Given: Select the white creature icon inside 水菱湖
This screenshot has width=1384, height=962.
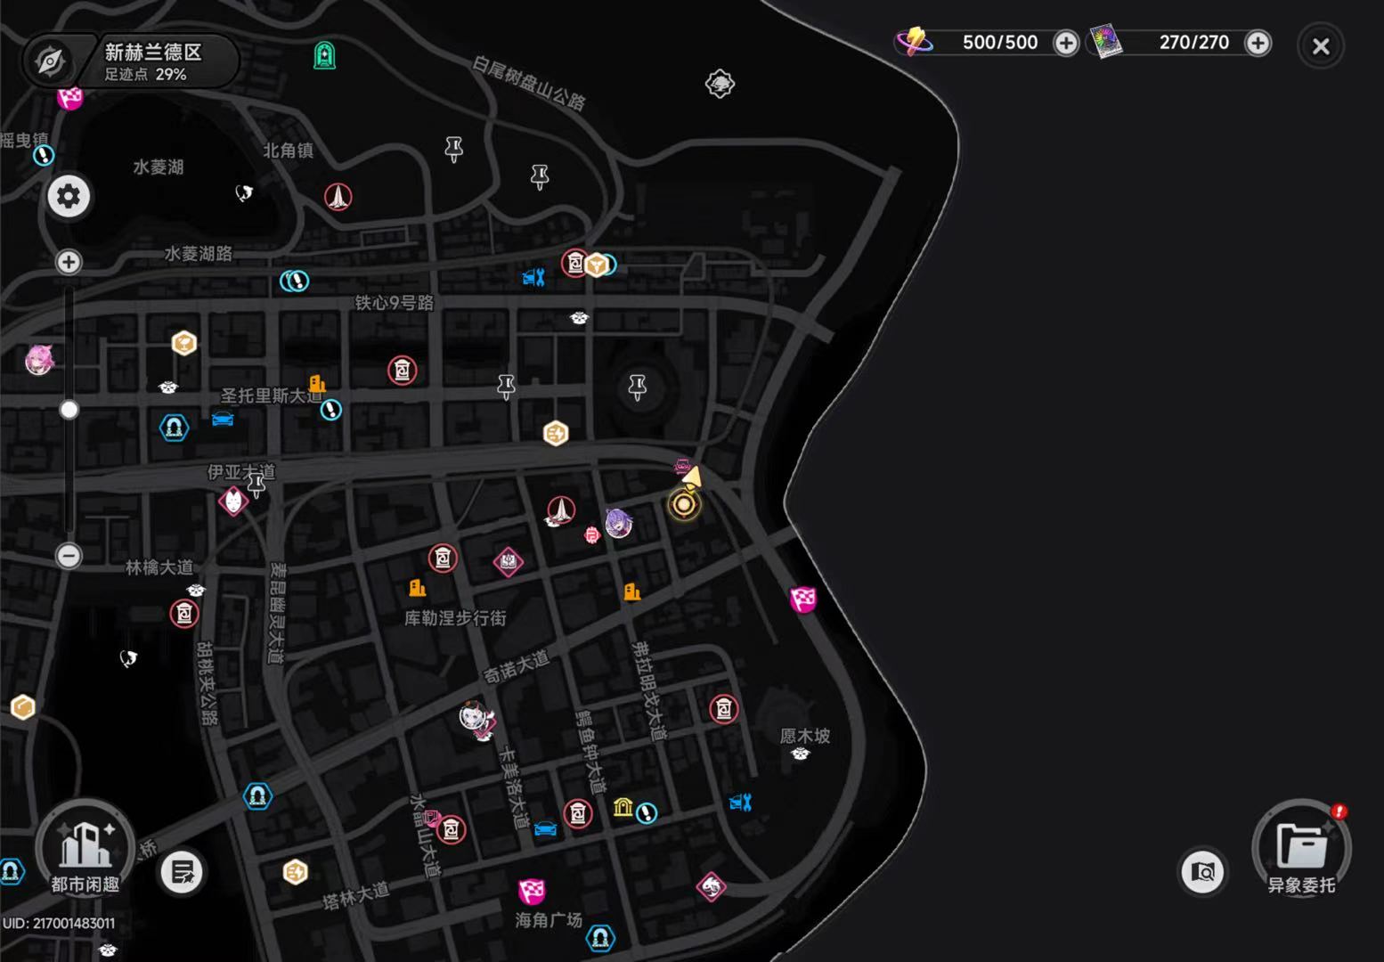Looking at the screenshot, I should coord(244,192).
